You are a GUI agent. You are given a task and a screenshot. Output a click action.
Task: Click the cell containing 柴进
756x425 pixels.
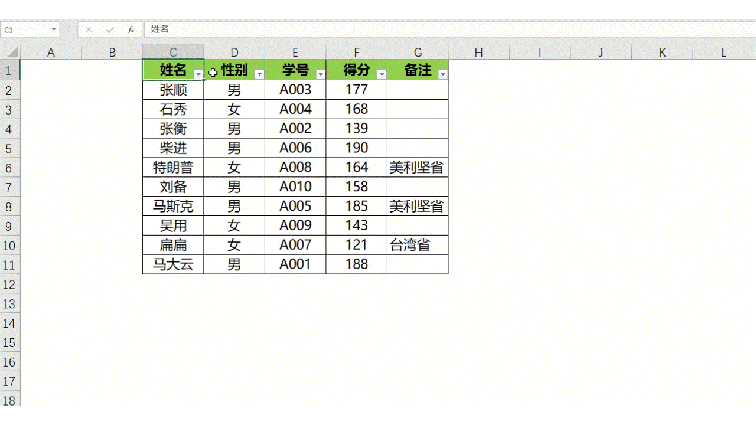(173, 148)
